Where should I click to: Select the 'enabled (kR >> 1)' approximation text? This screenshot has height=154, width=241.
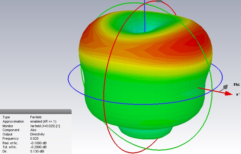[43, 122]
